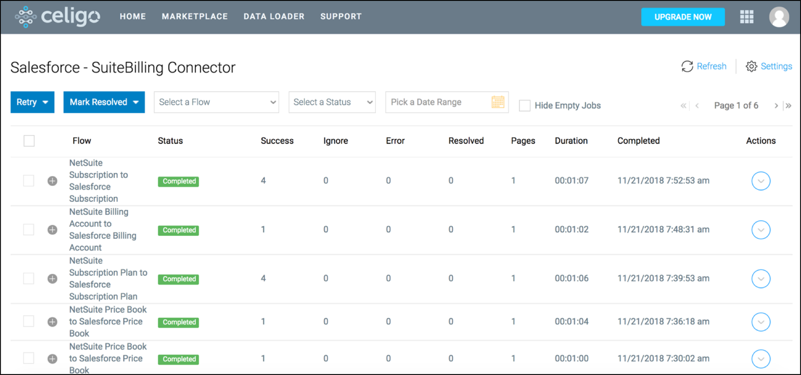This screenshot has width=801, height=375.
Task: Check the Price Book job with duration 00:01:00
Action: pos(29,358)
